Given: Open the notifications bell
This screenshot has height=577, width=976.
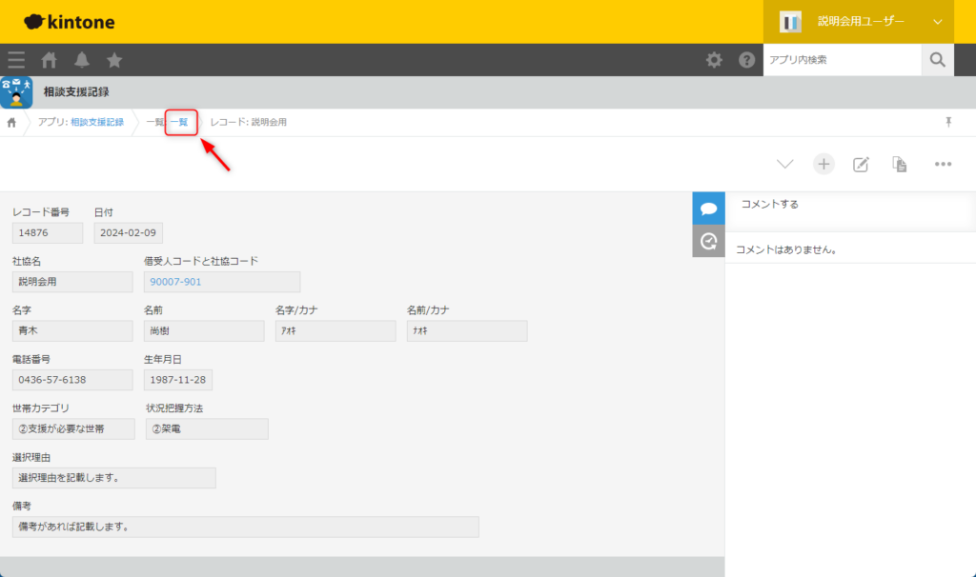Looking at the screenshot, I should pyautogui.click(x=82, y=60).
